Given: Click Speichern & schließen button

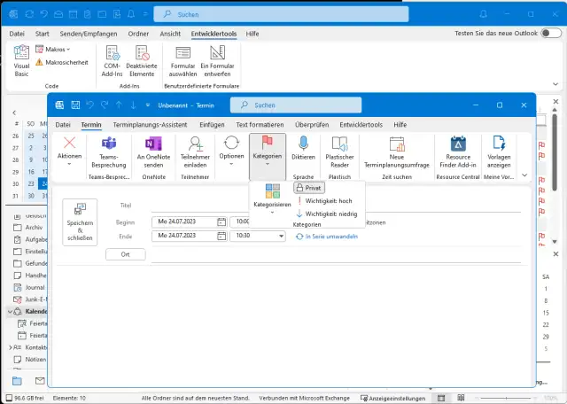Looking at the screenshot, I should tap(80, 220).
